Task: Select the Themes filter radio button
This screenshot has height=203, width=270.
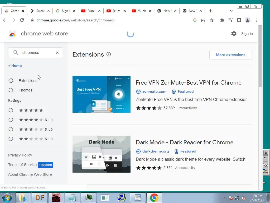Action: (11, 90)
